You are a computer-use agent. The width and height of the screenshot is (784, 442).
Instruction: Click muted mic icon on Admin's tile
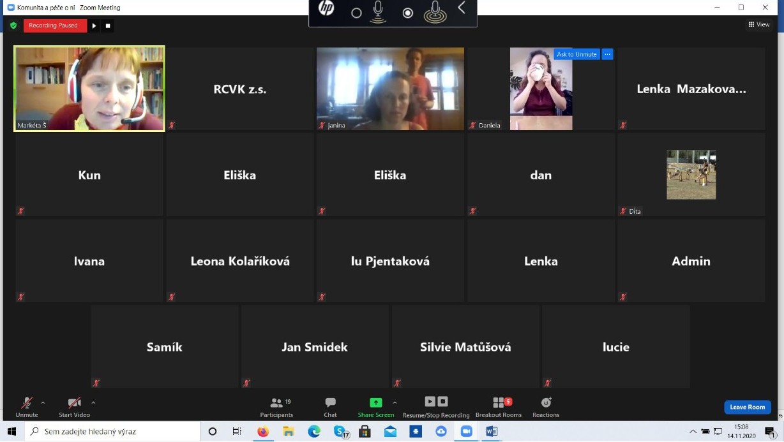[x=623, y=297]
